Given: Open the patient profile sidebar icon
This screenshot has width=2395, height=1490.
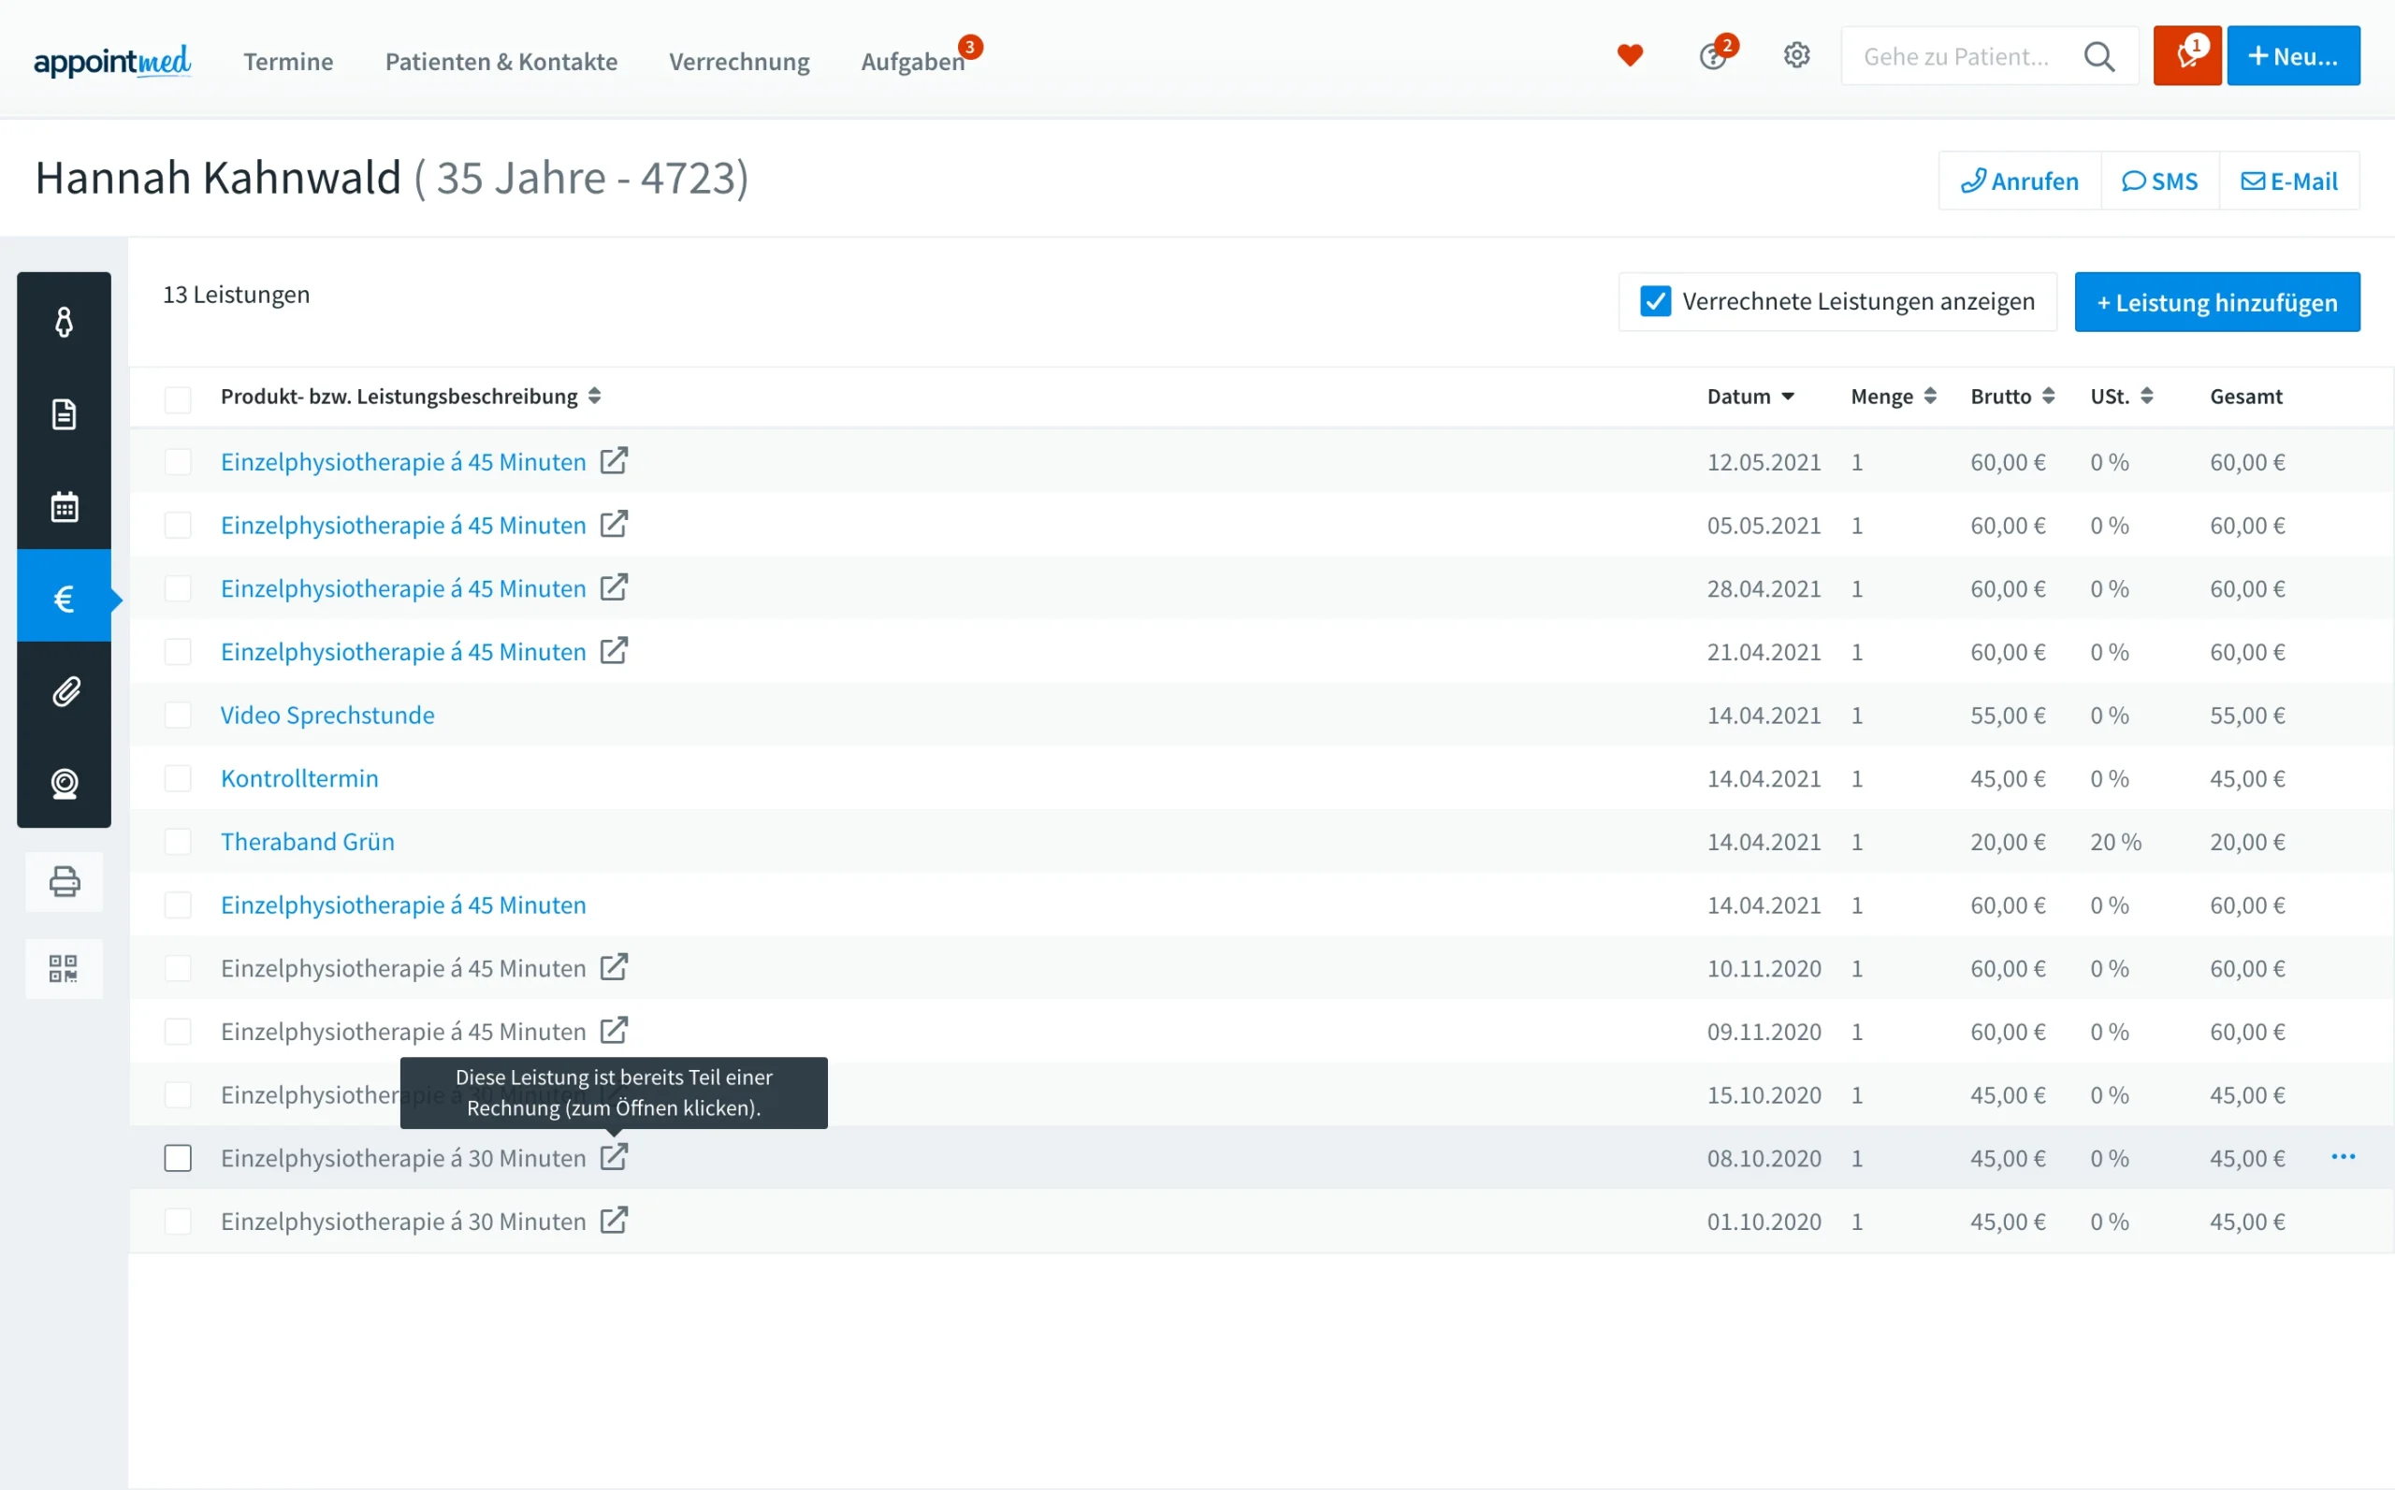Looking at the screenshot, I should tap(64, 323).
